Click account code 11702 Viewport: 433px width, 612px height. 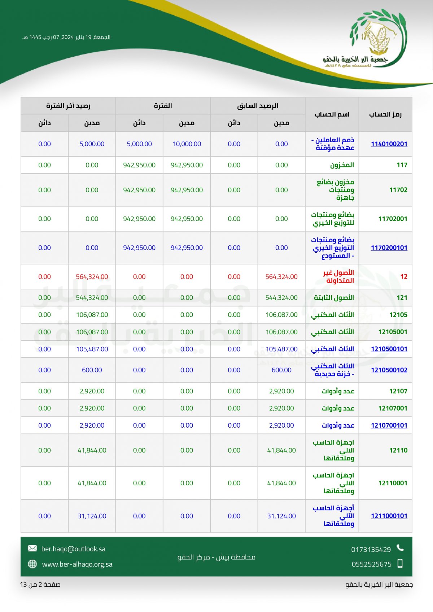(x=398, y=190)
